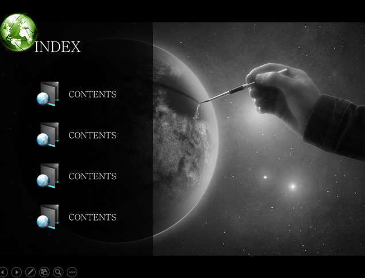Open more slideshow options ellipsis

click(x=72, y=272)
